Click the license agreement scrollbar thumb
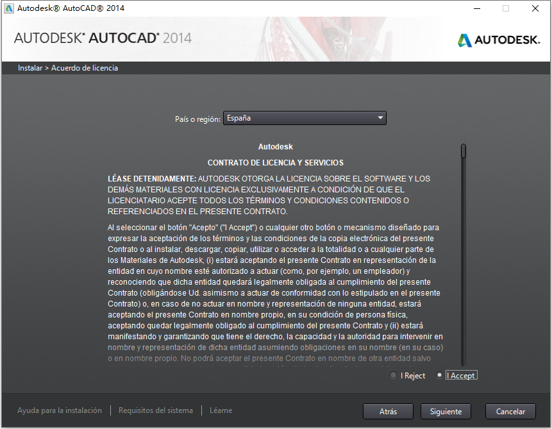The image size is (552, 429). coord(464,151)
